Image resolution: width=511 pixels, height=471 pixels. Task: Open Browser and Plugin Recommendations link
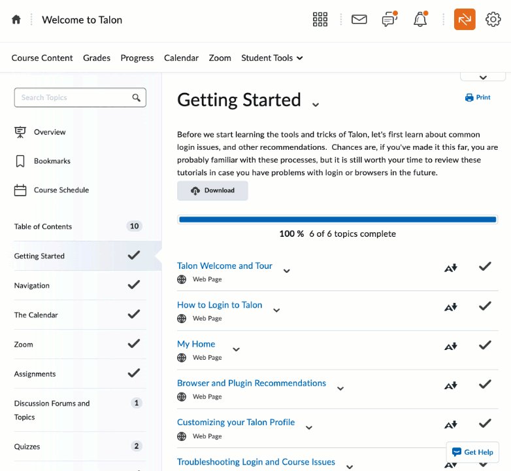coord(252,383)
